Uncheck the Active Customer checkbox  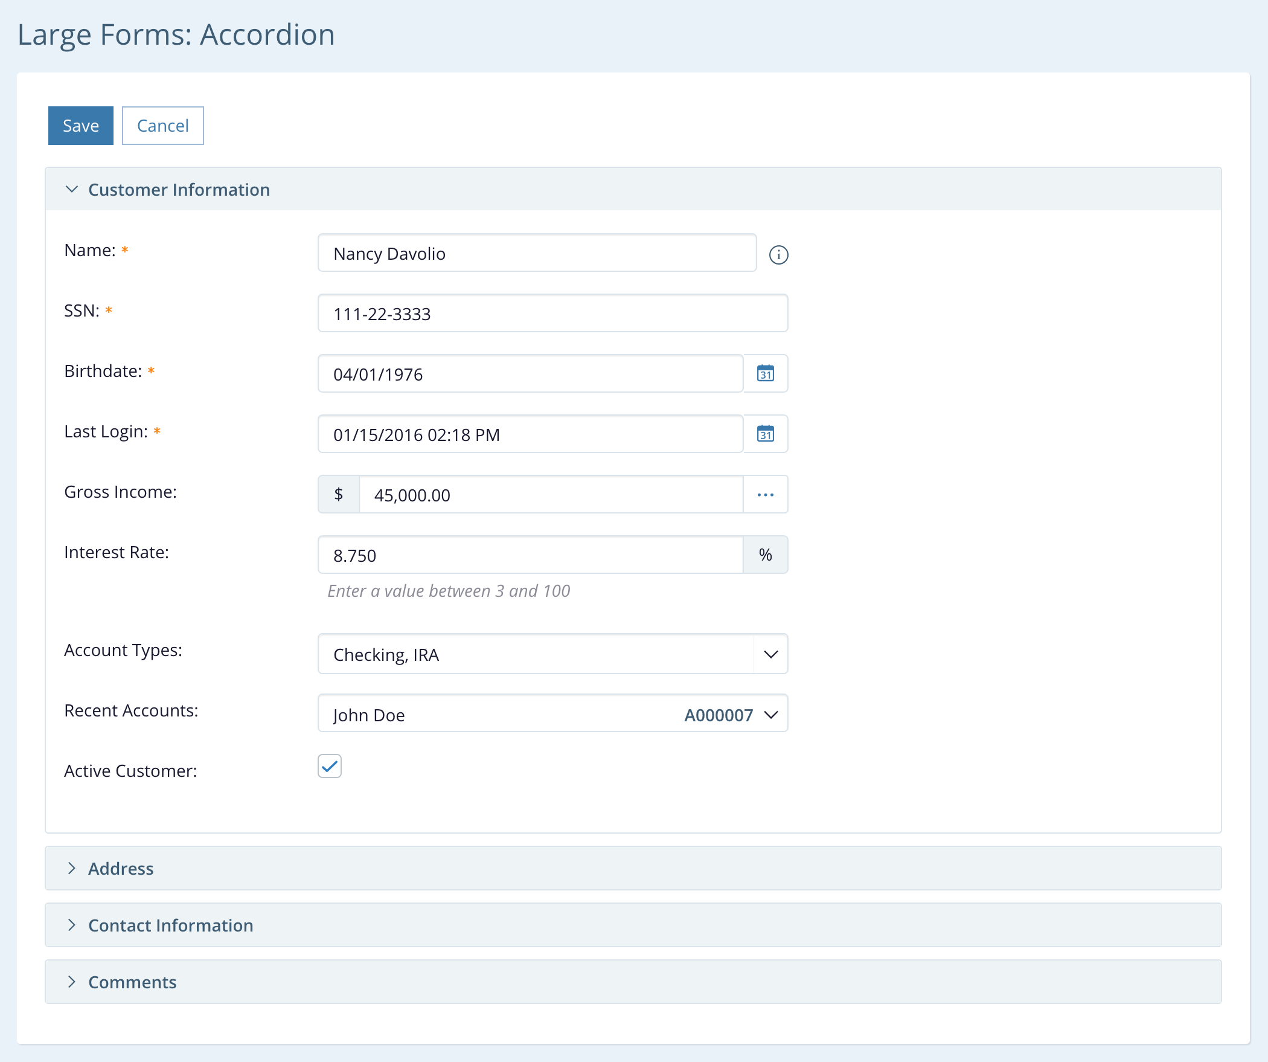[330, 766]
